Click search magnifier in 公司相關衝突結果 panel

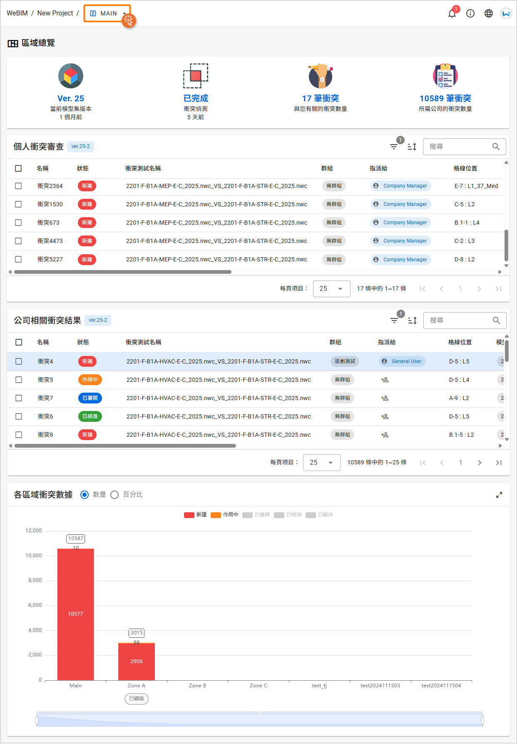pos(496,321)
